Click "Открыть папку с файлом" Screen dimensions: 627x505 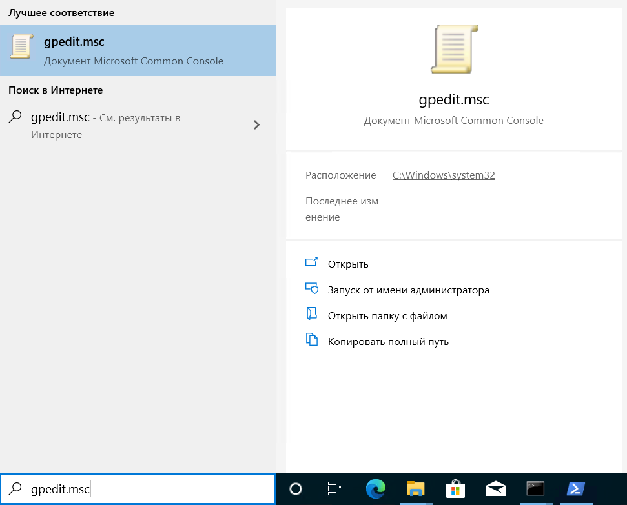387,315
